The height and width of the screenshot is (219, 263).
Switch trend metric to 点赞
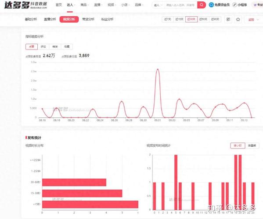click(32, 47)
